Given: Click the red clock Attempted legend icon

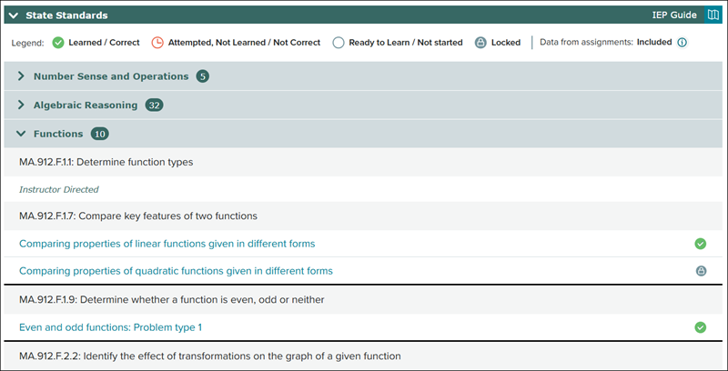Looking at the screenshot, I should (157, 43).
